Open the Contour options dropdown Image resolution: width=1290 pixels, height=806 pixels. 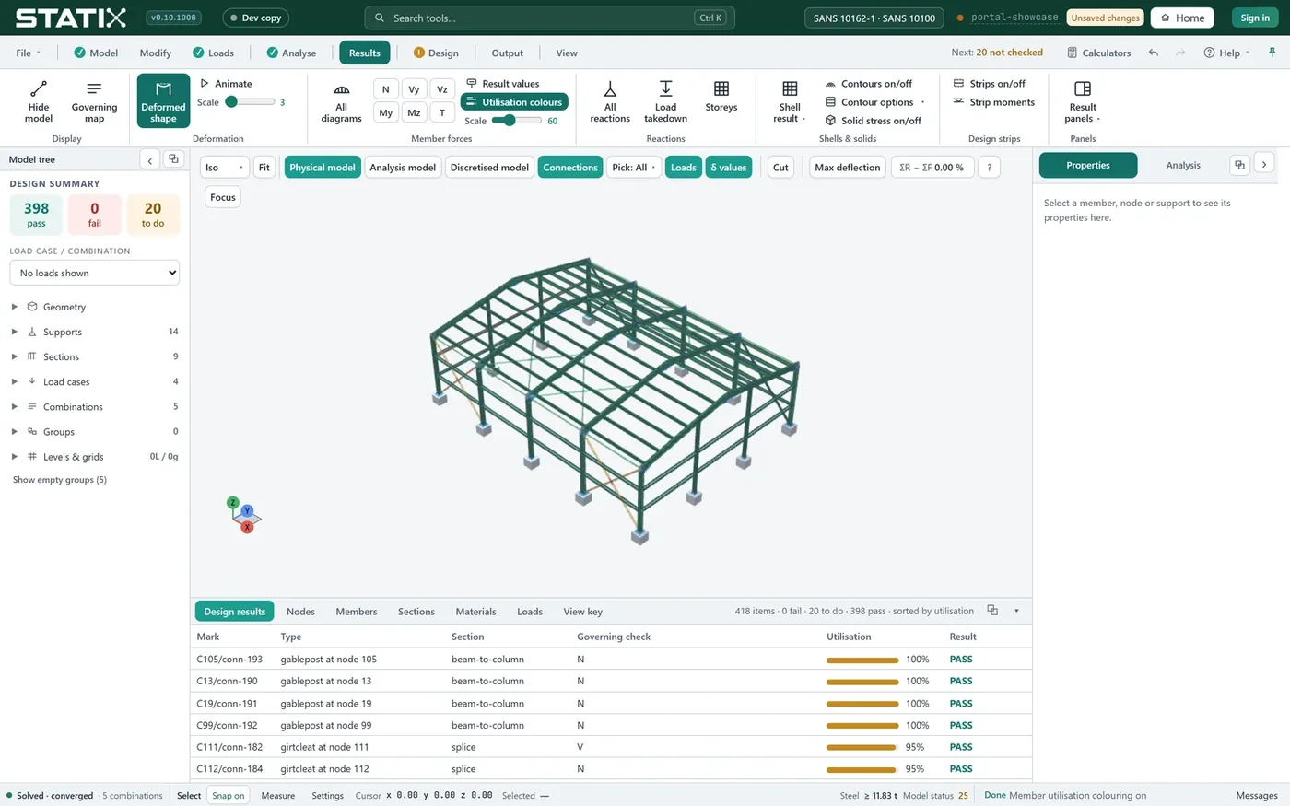pyautogui.click(x=874, y=102)
